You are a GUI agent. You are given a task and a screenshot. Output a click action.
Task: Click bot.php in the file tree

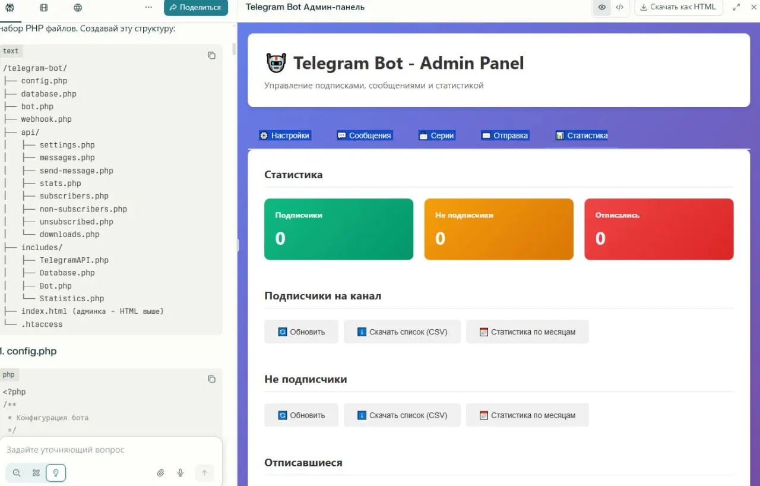coord(37,107)
